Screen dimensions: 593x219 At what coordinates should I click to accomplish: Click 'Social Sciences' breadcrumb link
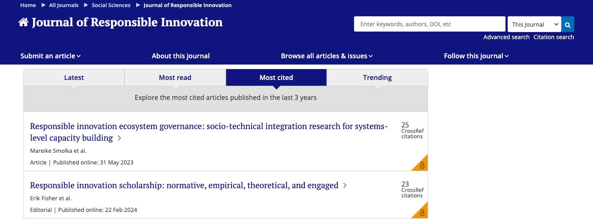[x=111, y=5]
